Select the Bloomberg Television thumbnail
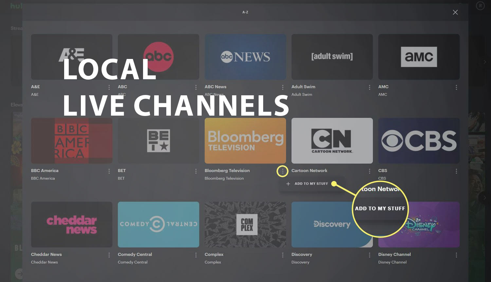This screenshot has height=282, width=491. tap(245, 141)
